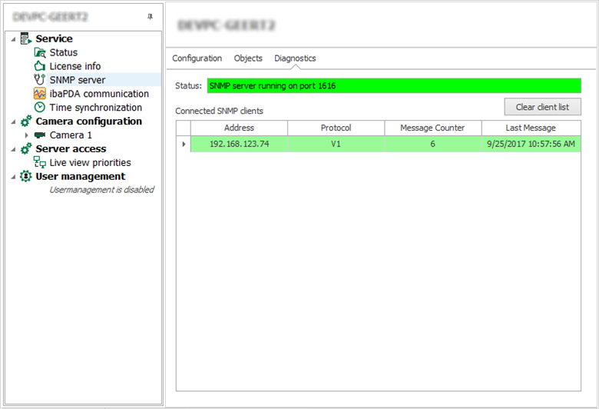599x409 pixels.
Task: Click the Status folder icon
Action: (x=40, y=52)
